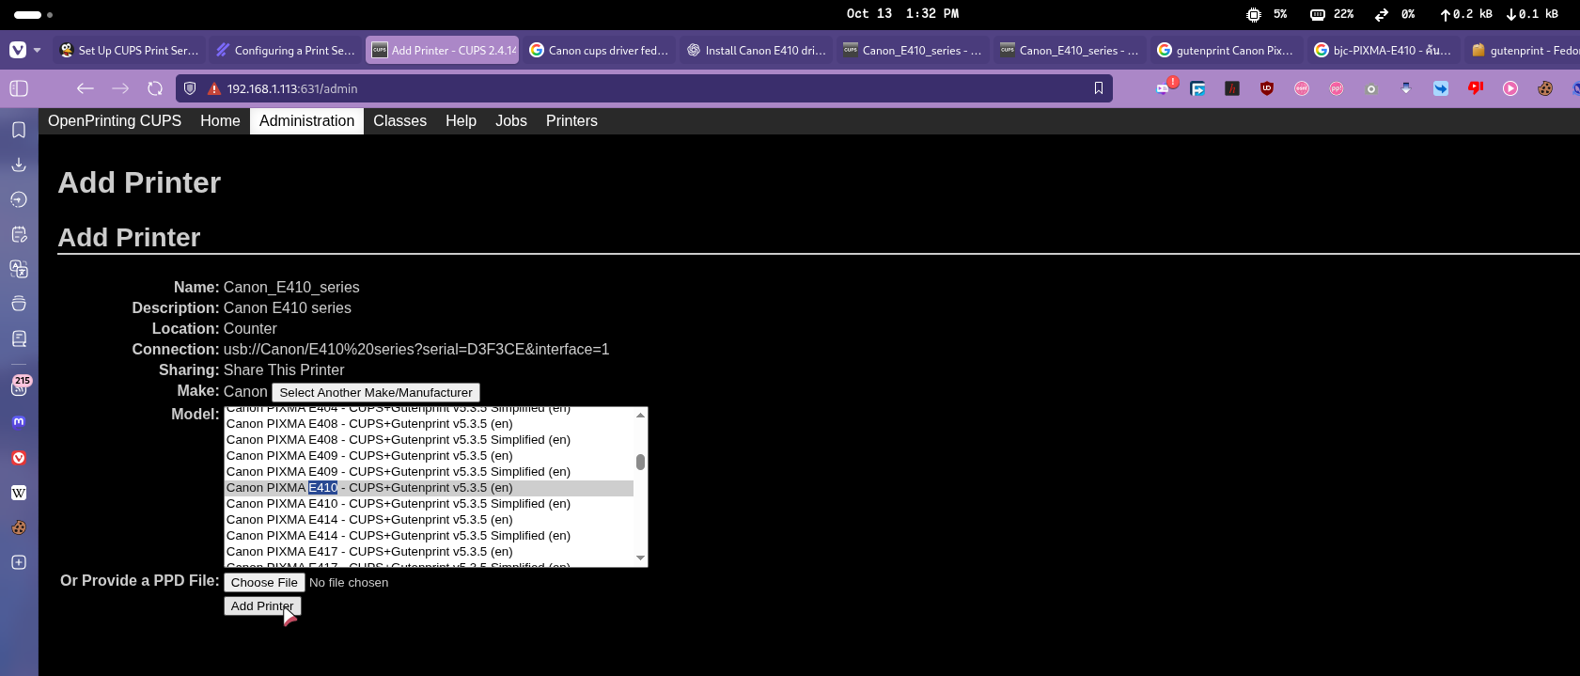This screenshot has height=676, width=1580.
Task: Open the Mastodon web panel
Action: point(19,422)
